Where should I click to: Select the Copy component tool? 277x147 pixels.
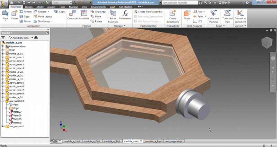click(25, 16)
